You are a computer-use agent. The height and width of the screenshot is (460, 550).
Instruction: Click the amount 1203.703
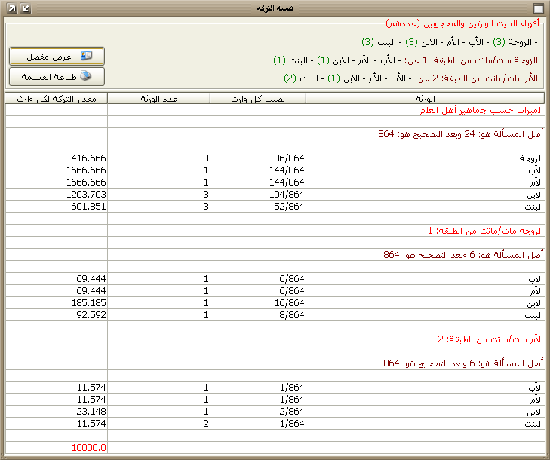[x=86, y=195]
